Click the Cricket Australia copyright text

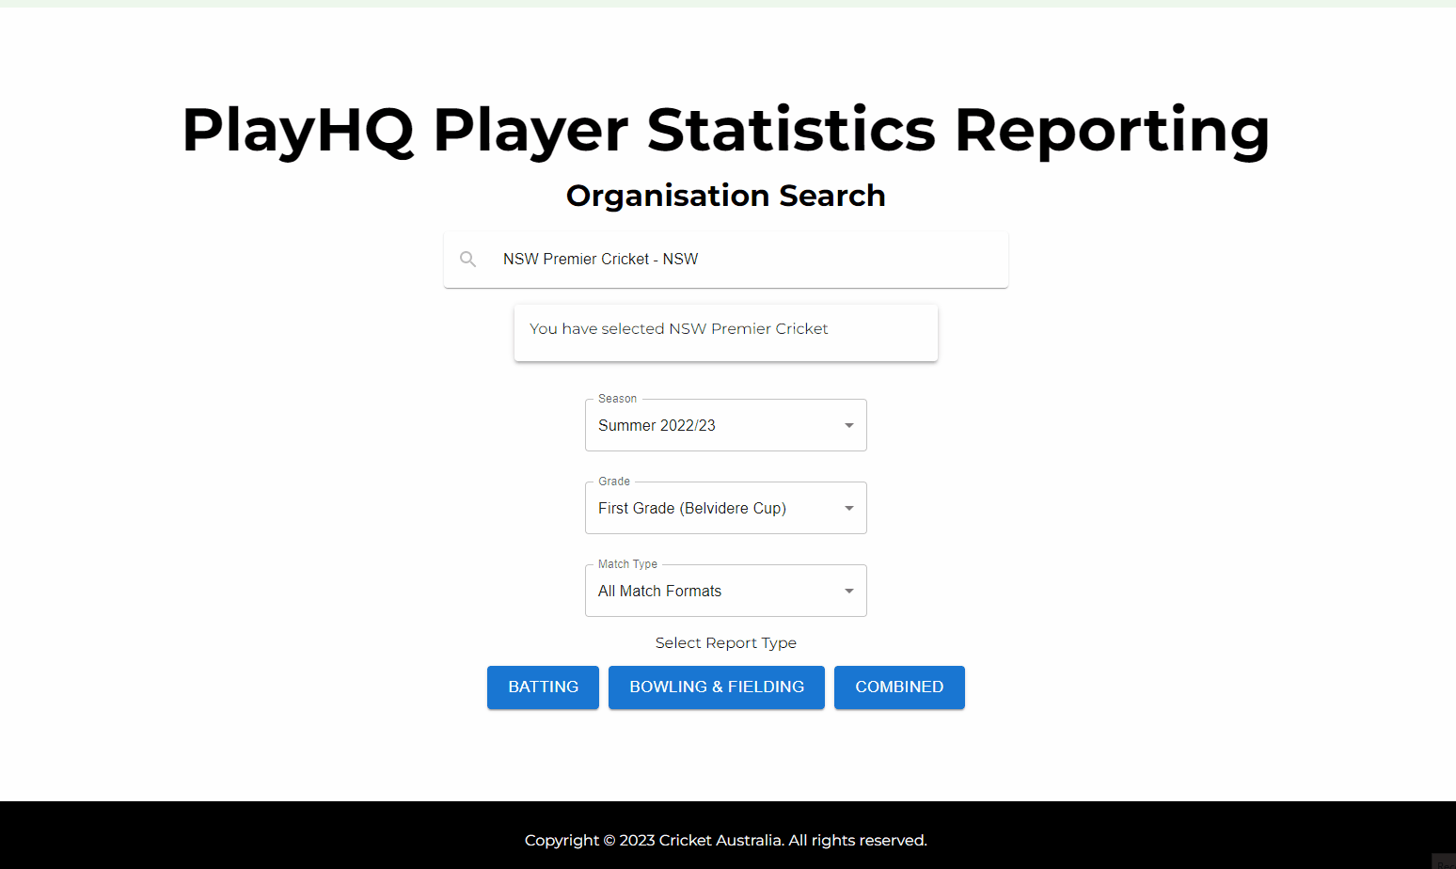[x=725, y=840]
